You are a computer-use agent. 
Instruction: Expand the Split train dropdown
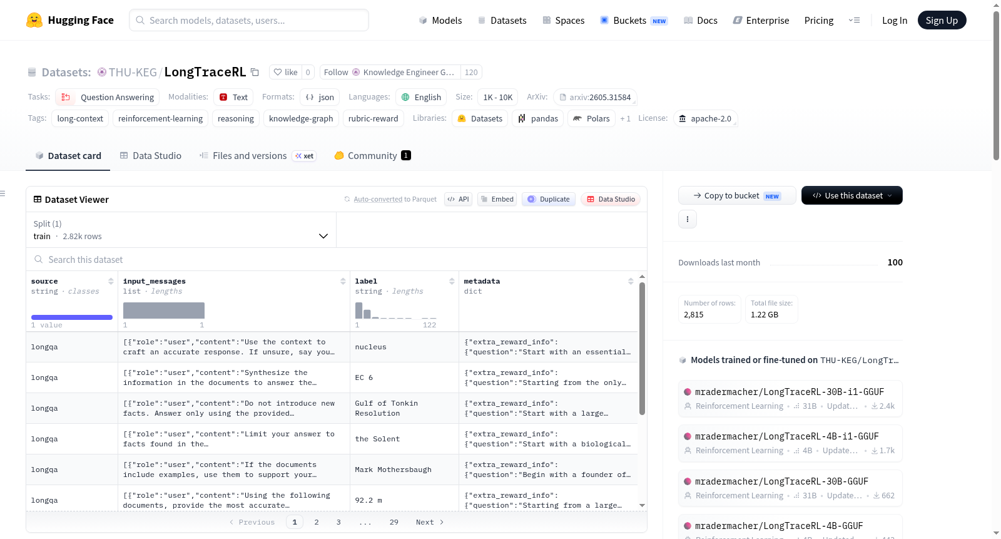[181, 230]
